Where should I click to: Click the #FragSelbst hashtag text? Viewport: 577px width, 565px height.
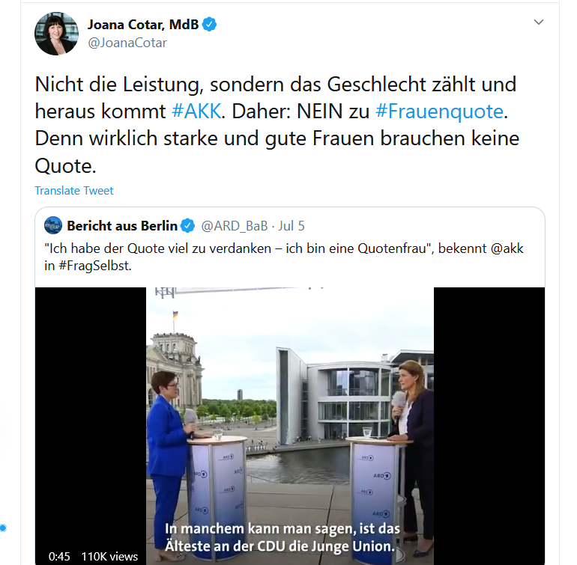coord(94,266)
